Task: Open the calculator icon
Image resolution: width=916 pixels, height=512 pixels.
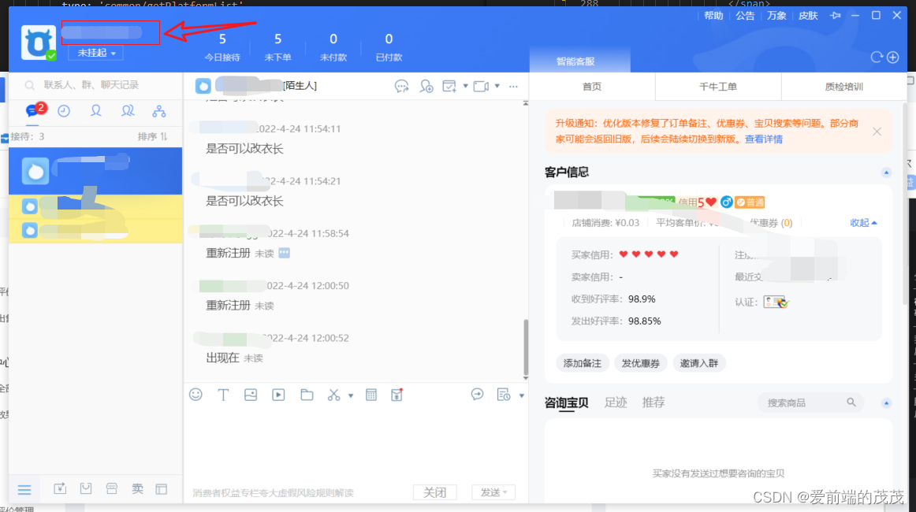Action: tap(371, 395)
